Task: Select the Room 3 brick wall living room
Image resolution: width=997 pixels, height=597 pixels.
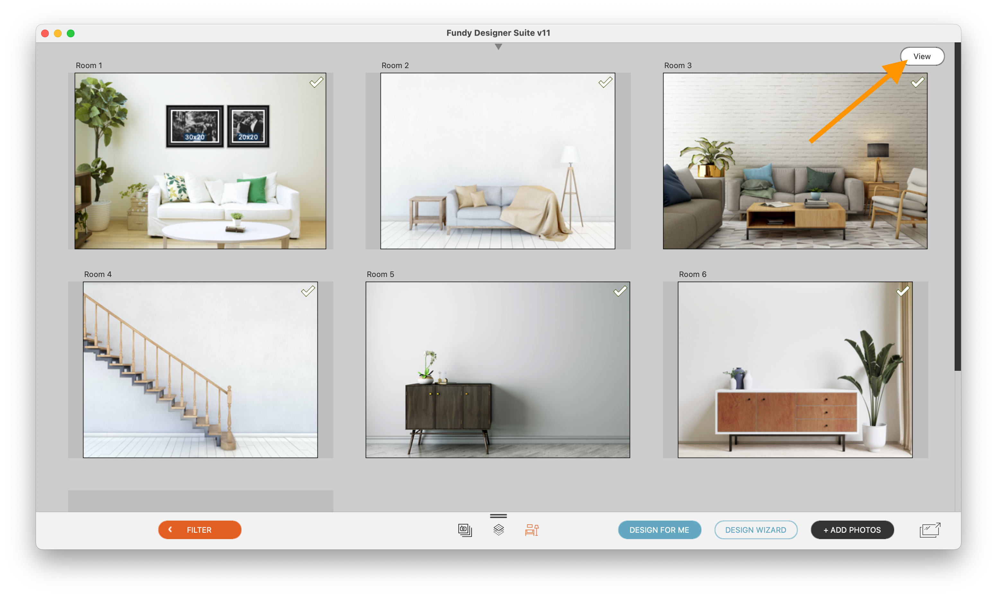Action: click(x=795, y=161)
